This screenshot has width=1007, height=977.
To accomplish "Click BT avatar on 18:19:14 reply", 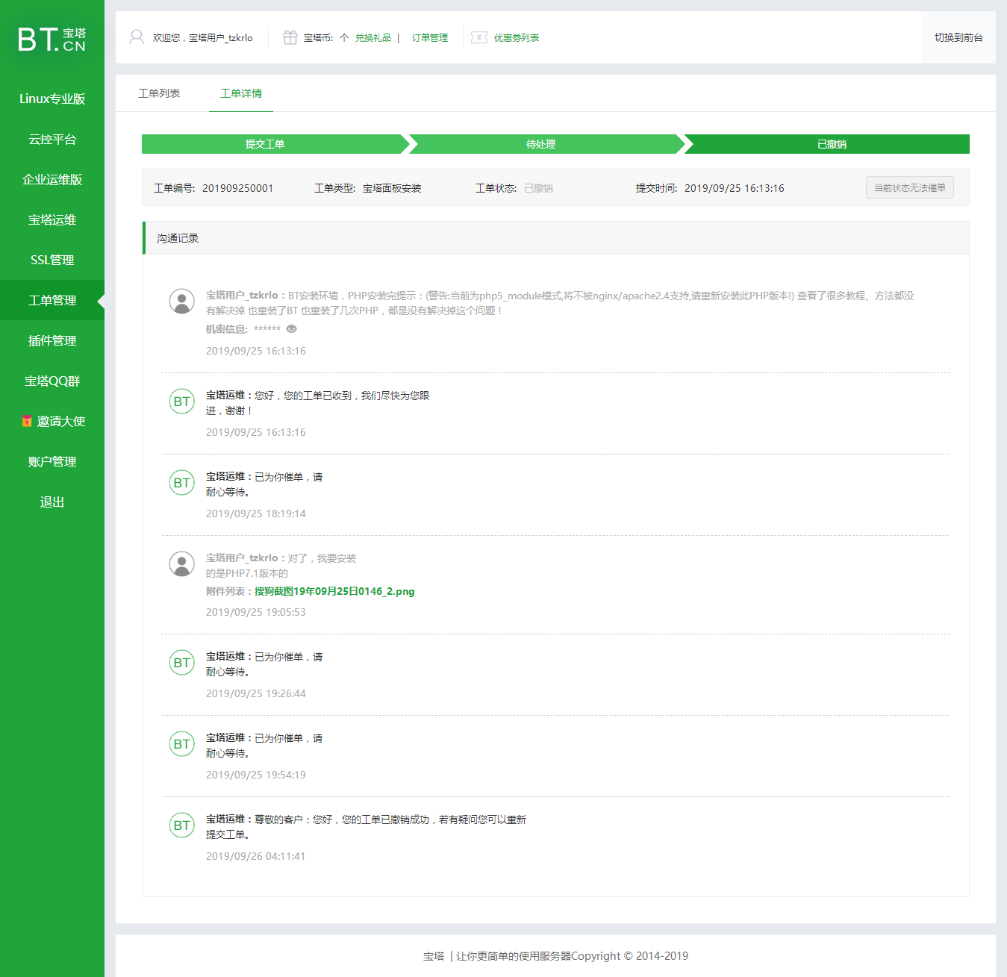I will pos(181,482).
